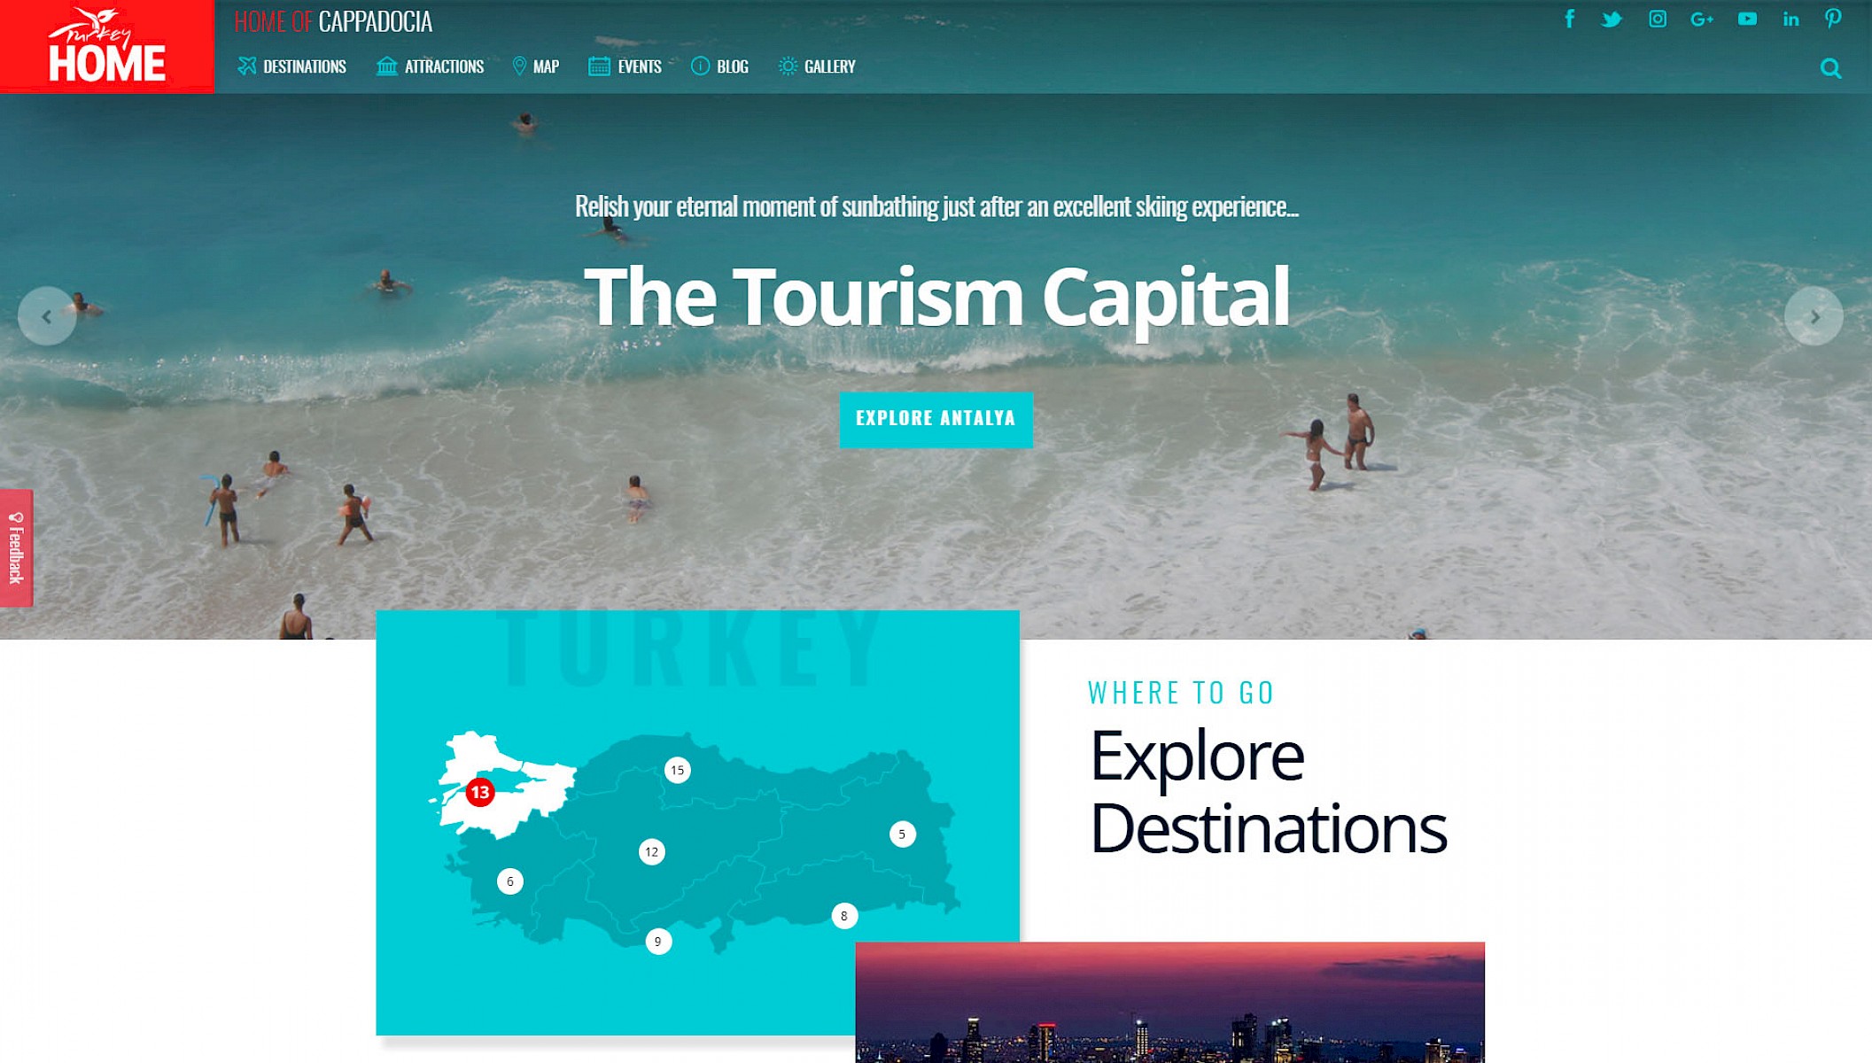Open the Gallery menu item

click(817, 66)
